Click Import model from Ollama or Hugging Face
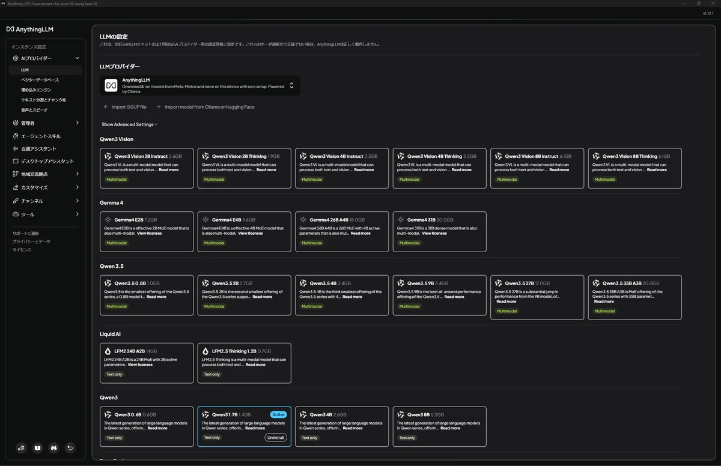This screenshot has height=466, width=721. 205,107
